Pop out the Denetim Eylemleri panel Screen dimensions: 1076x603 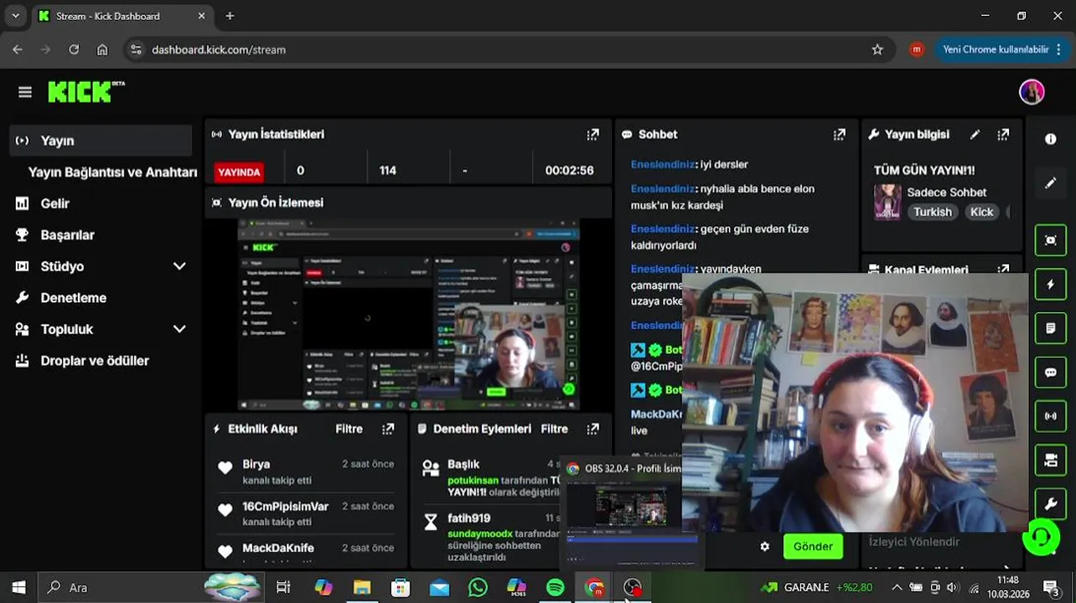click(593, 429)
